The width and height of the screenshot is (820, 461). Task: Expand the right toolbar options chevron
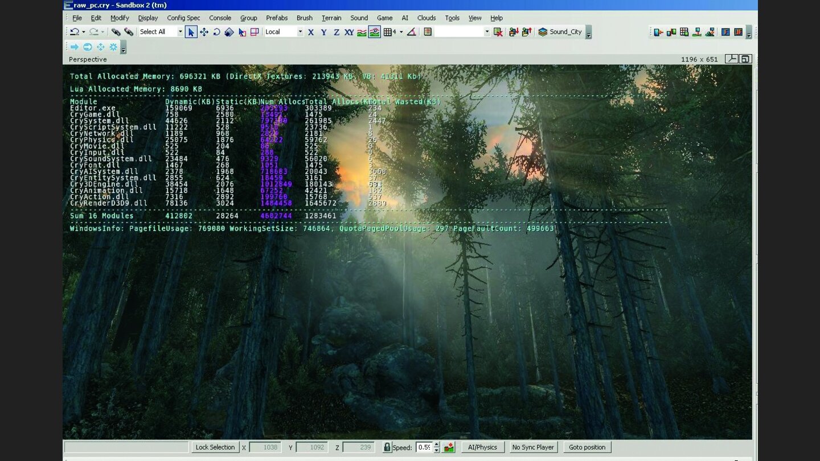pos(749,32)
